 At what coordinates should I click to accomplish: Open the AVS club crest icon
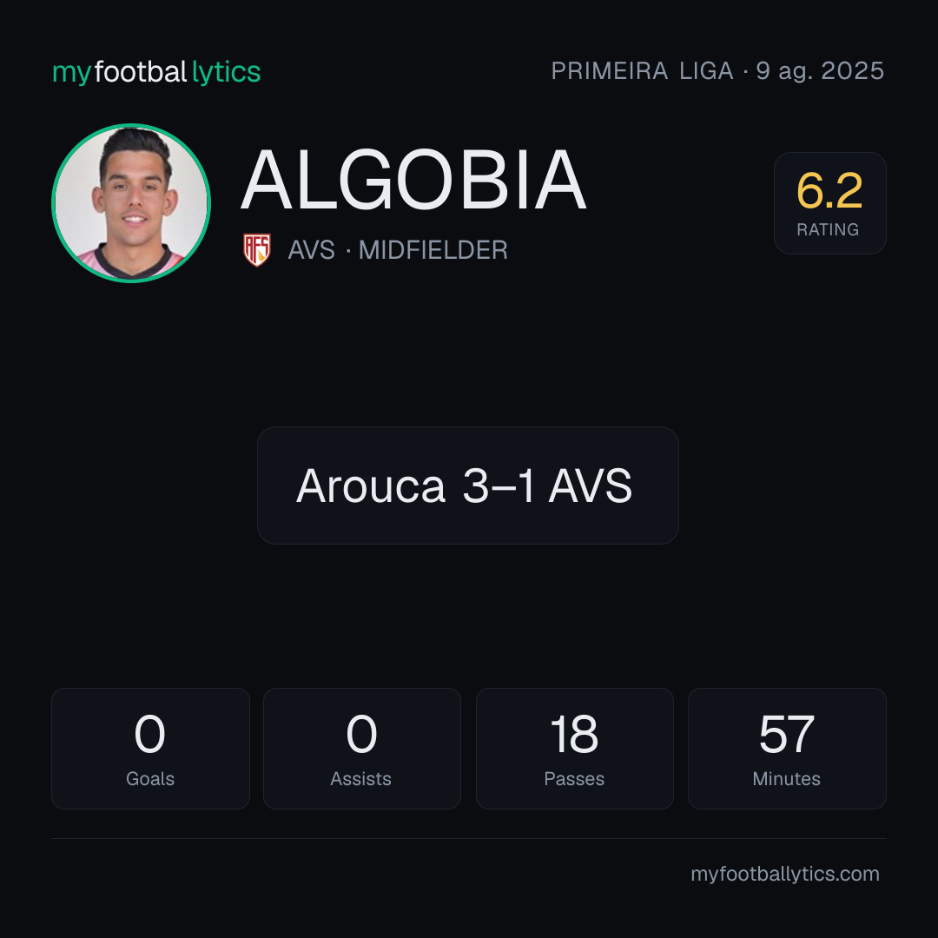[x=257, y=250]
